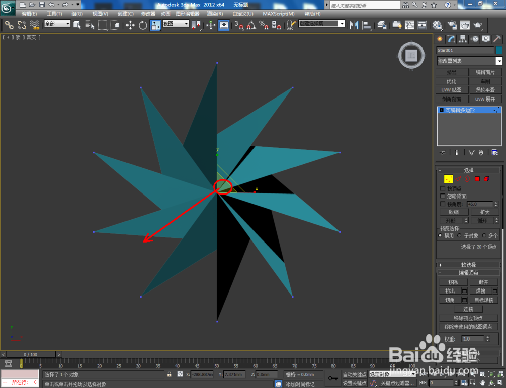Select the 多个 preview selection radio

tap(484, 235)
